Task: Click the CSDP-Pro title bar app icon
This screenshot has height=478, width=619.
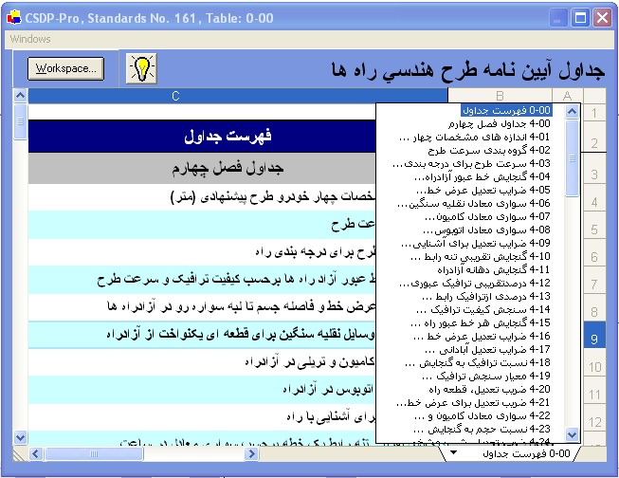Action: (x=14, y=17)
